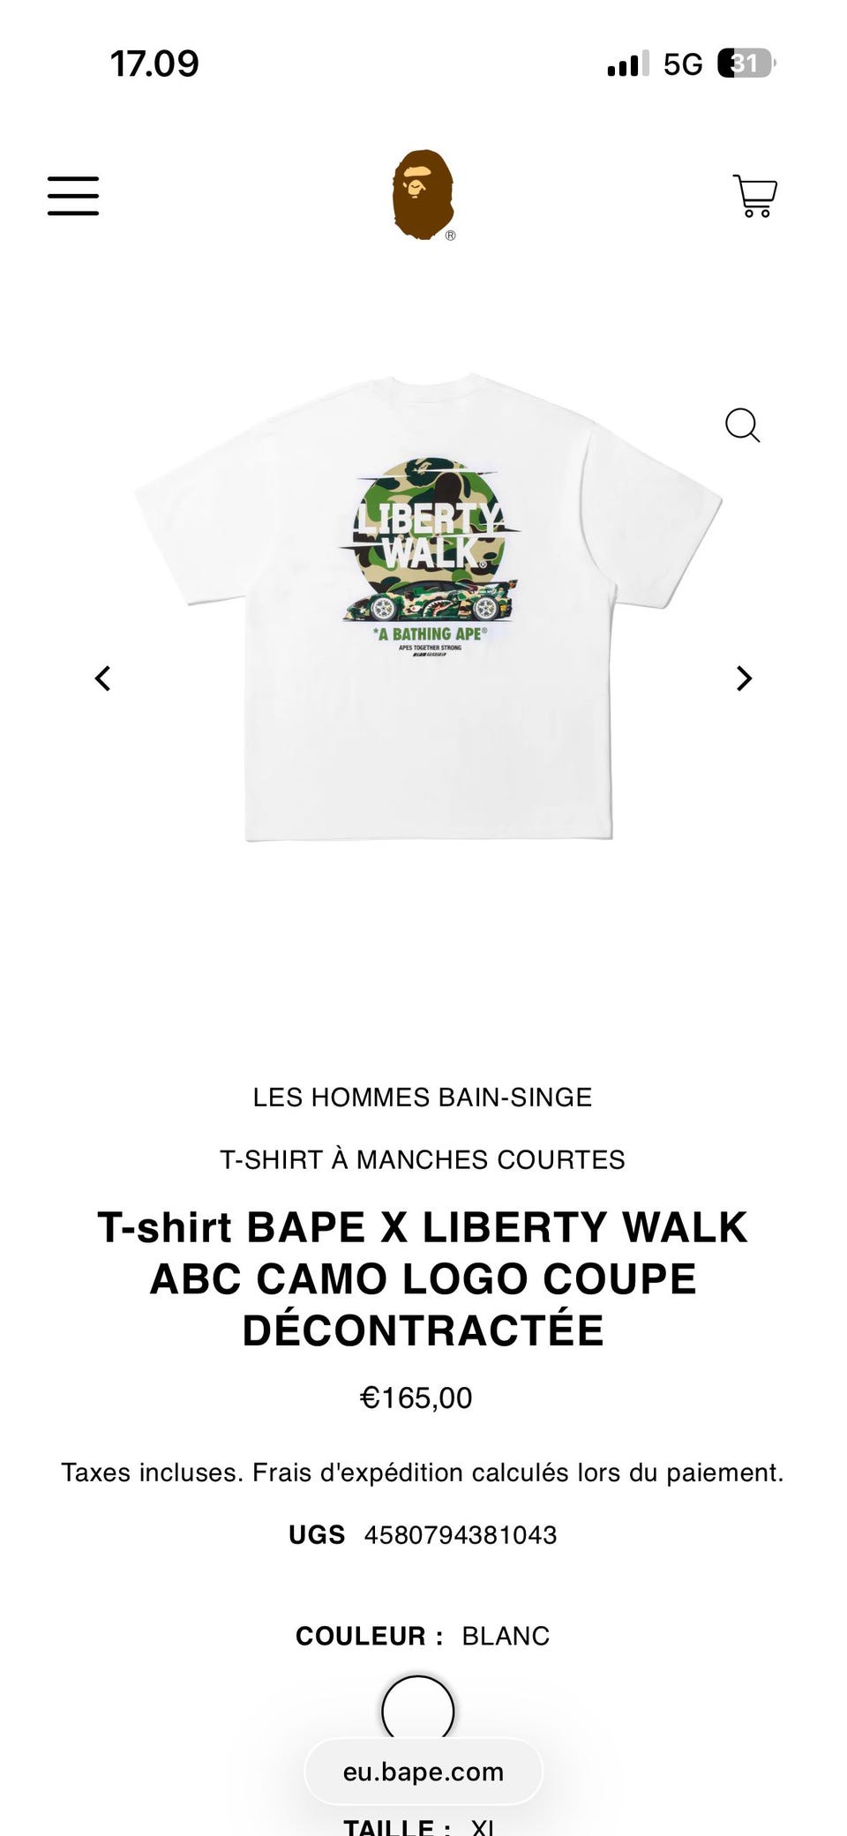Open the shopping cart
Image resolution: width=847 pixels, height=1836 pixels.
(x=755, y=196)
